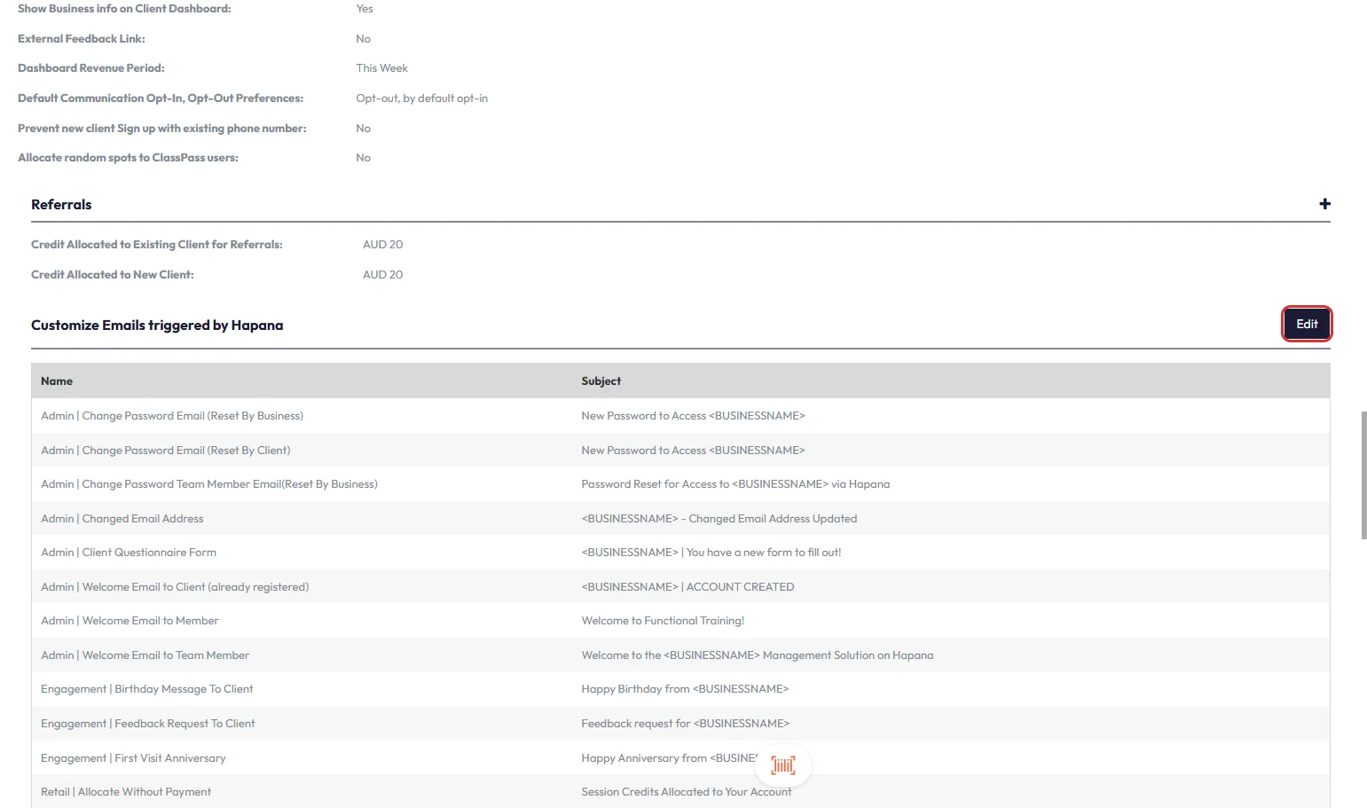Viewport: 1367px width, 808px height.
Task: Open Engagement Birthday Message To Client
Action: tap(147, 689)
